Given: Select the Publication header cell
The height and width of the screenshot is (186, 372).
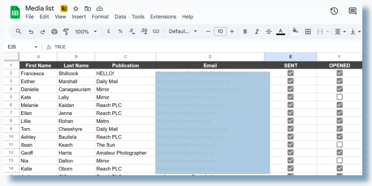Looking at the screenshot, I should point(126,65).
